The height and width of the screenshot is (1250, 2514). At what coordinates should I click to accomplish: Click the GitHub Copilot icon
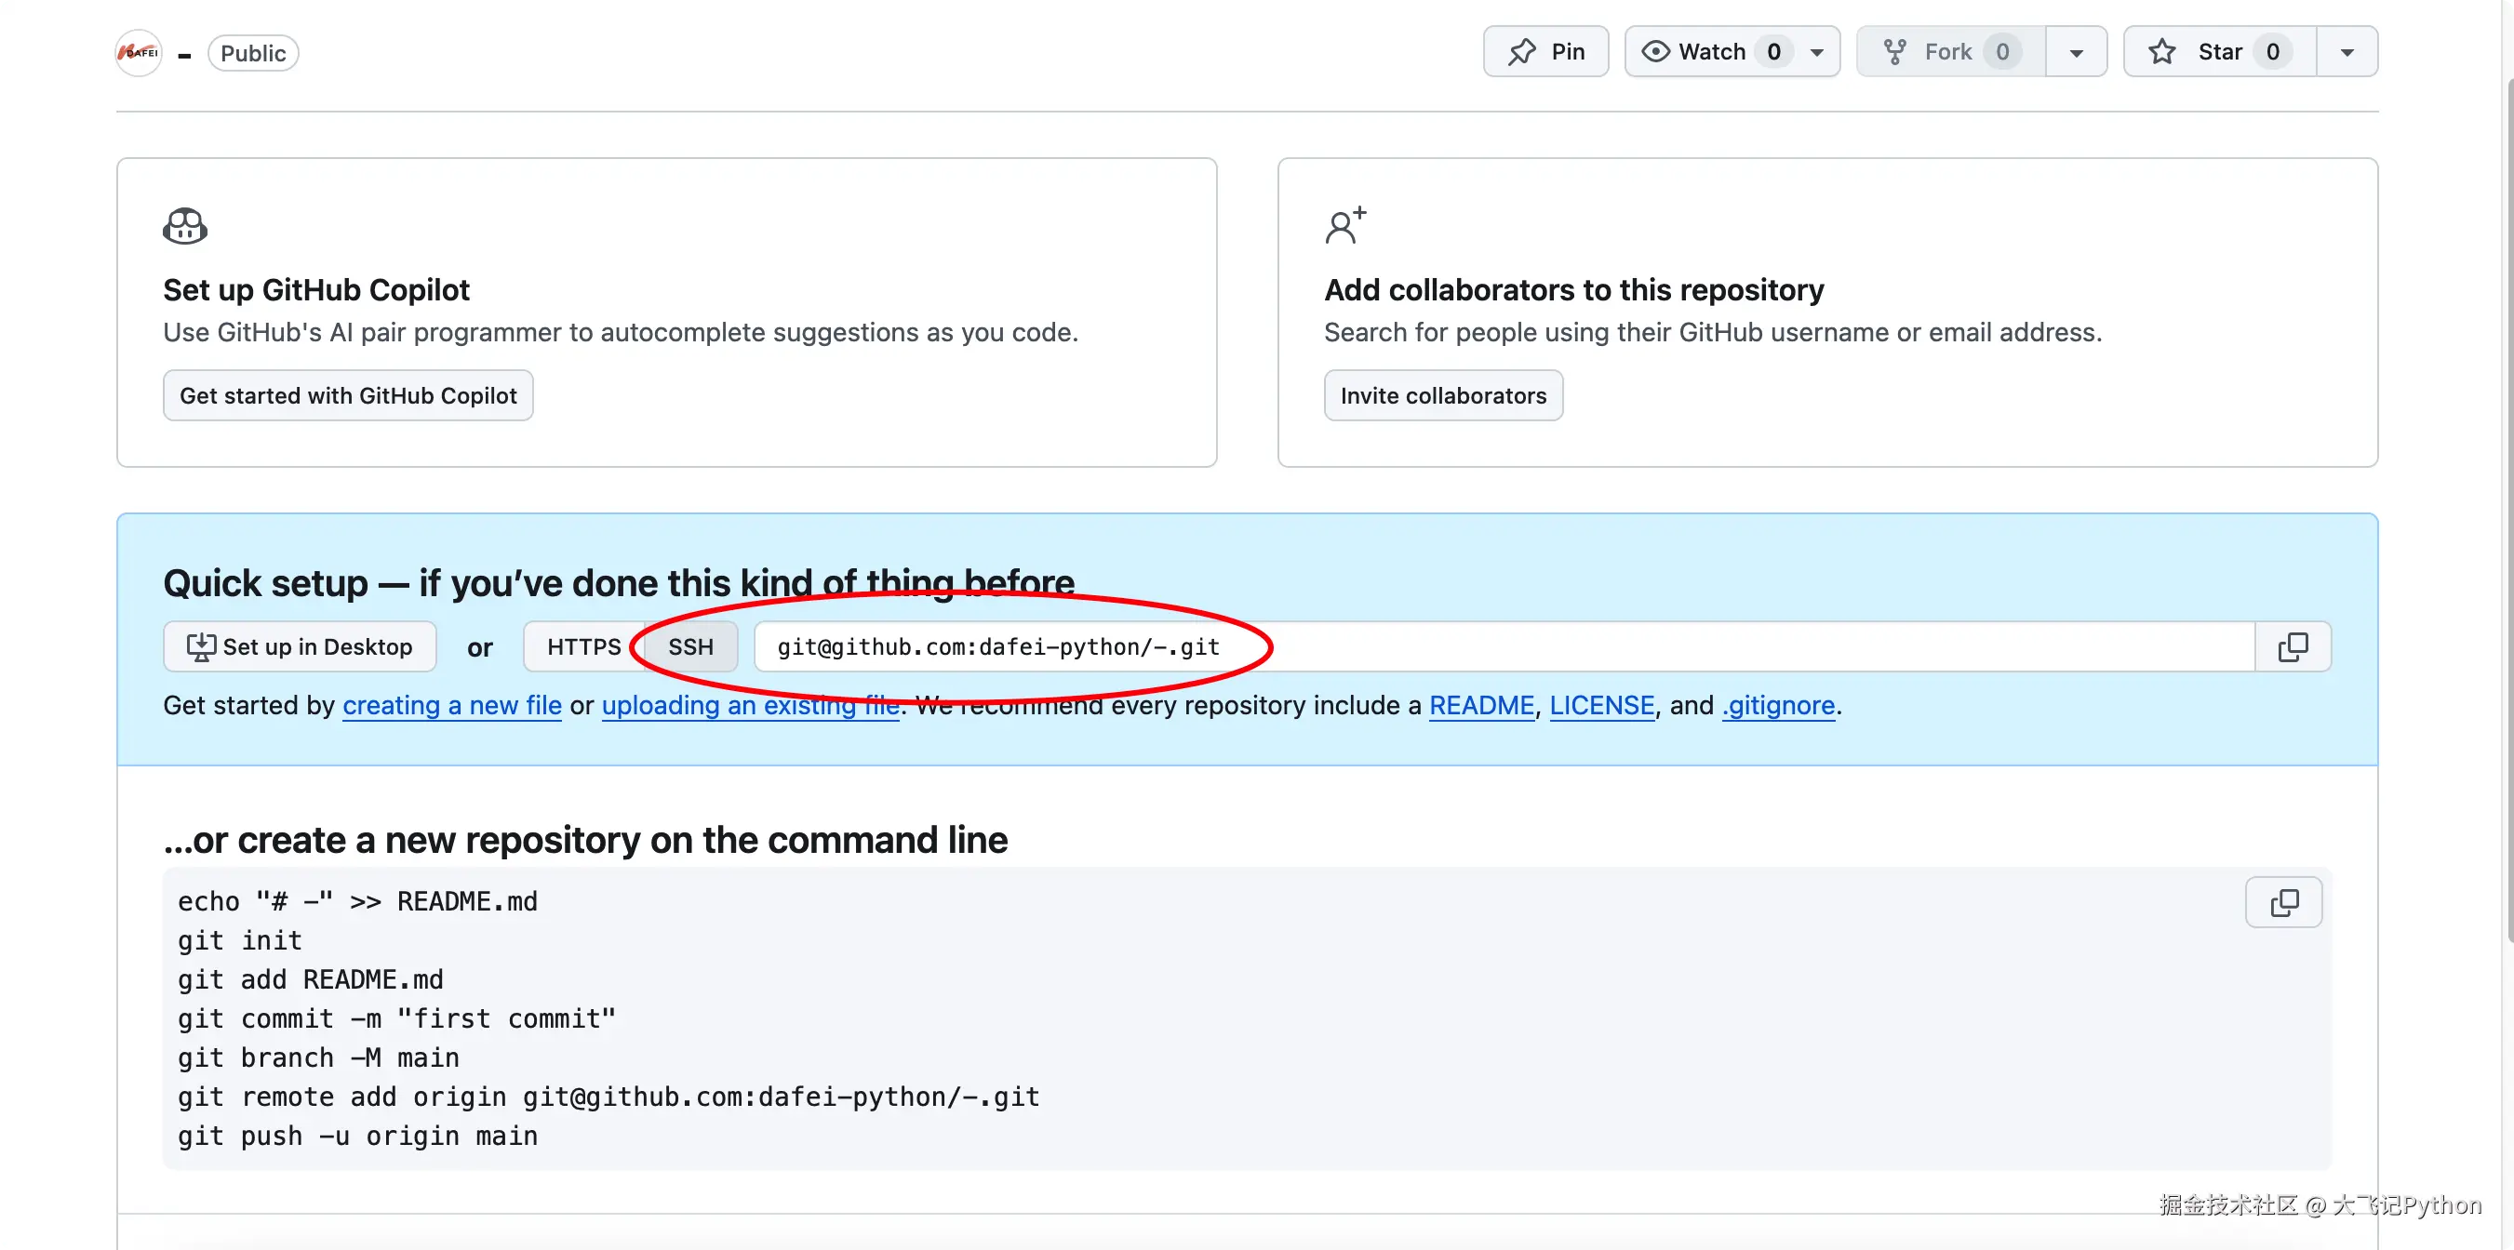click(x=184, y=226)
